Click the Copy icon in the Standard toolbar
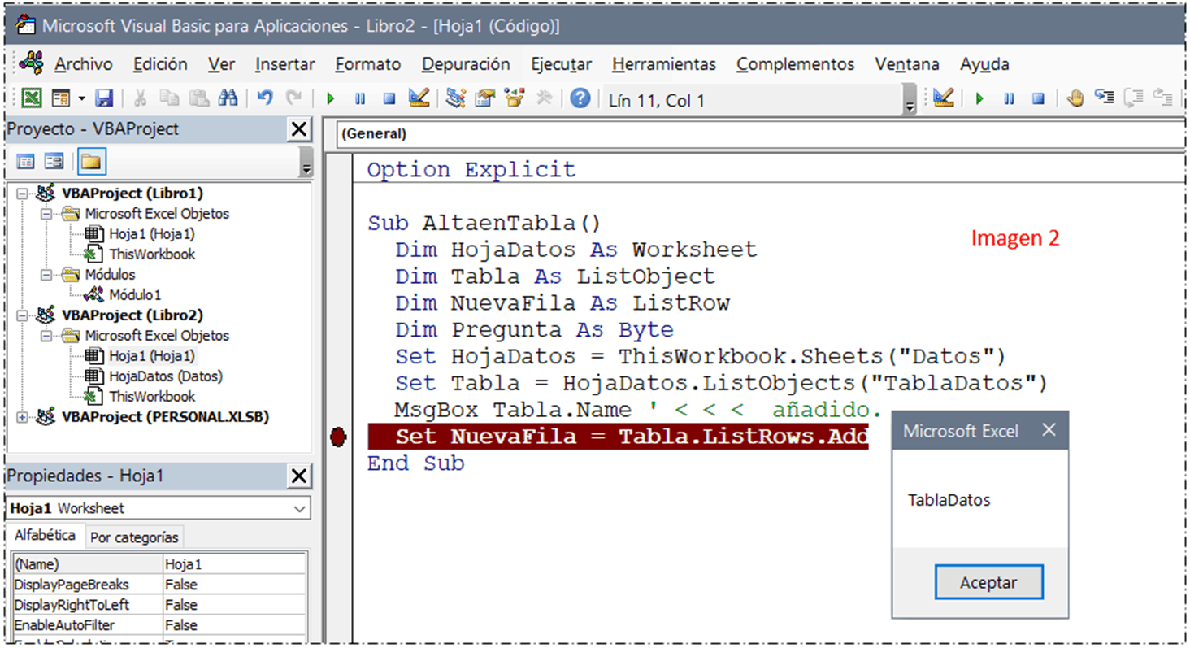Image resolution: width=1190 pixels, height=648 pixels. (169, 99)
